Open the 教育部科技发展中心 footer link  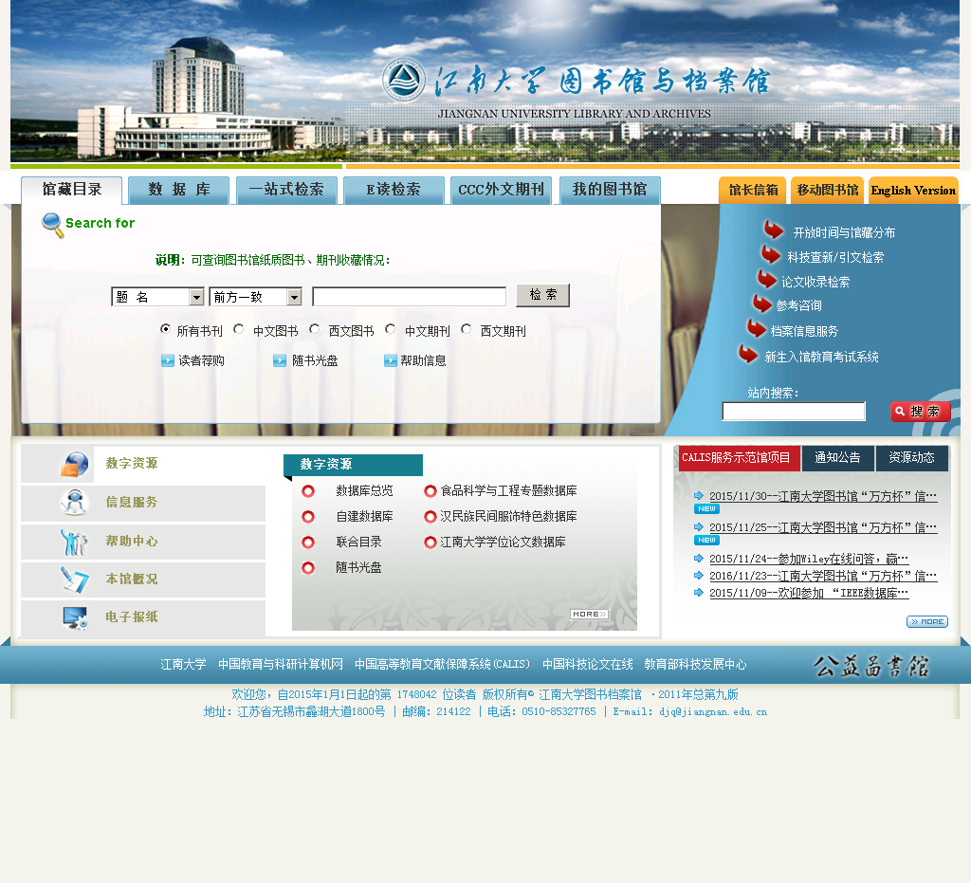695,665
